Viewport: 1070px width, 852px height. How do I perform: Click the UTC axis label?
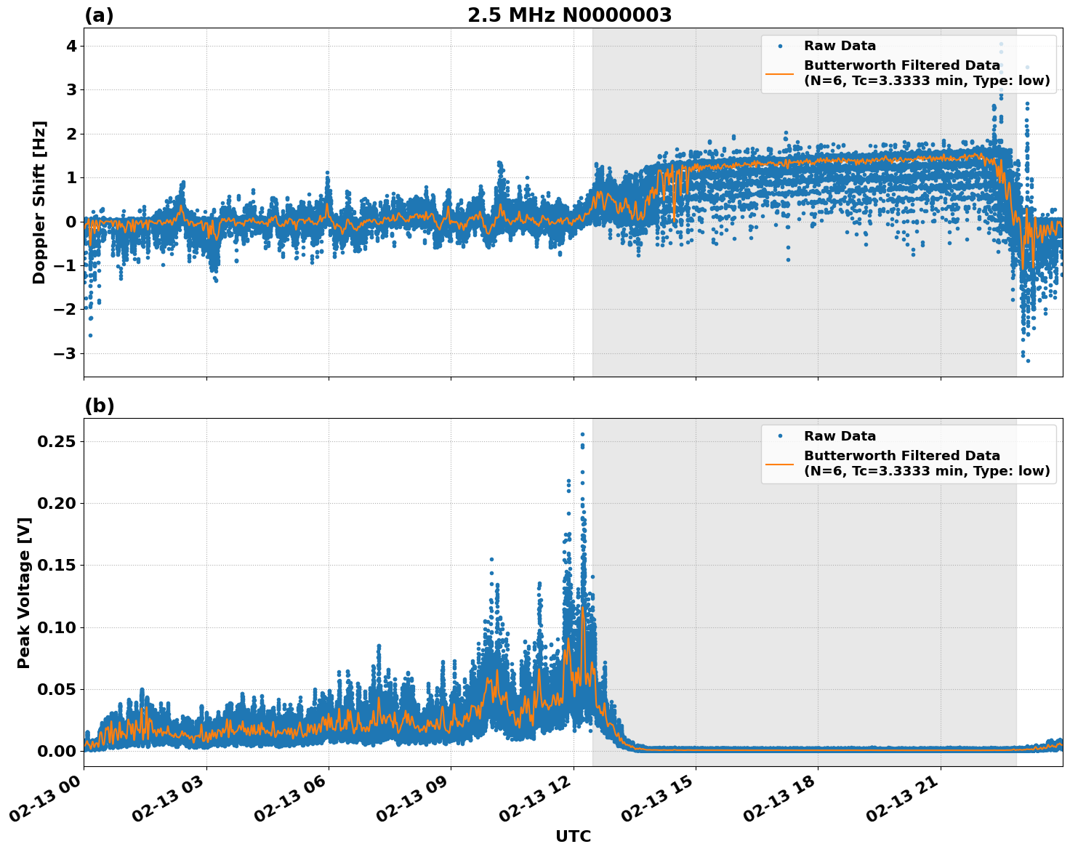coord(571,837)
